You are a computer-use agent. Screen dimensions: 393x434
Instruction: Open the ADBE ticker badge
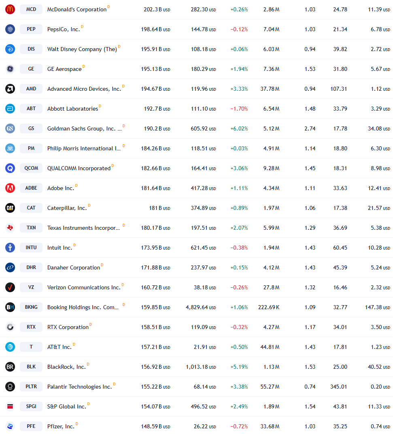click(x=31, y=188)
